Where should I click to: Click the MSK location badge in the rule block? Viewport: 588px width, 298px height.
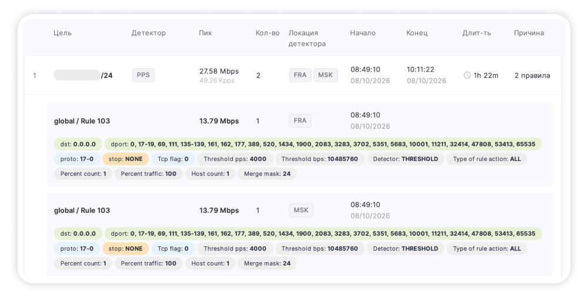[301, 210]
